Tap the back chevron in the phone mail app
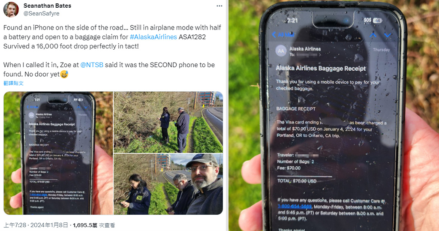The width and height of the screenshot is (439, 231). tap(274, 35)
